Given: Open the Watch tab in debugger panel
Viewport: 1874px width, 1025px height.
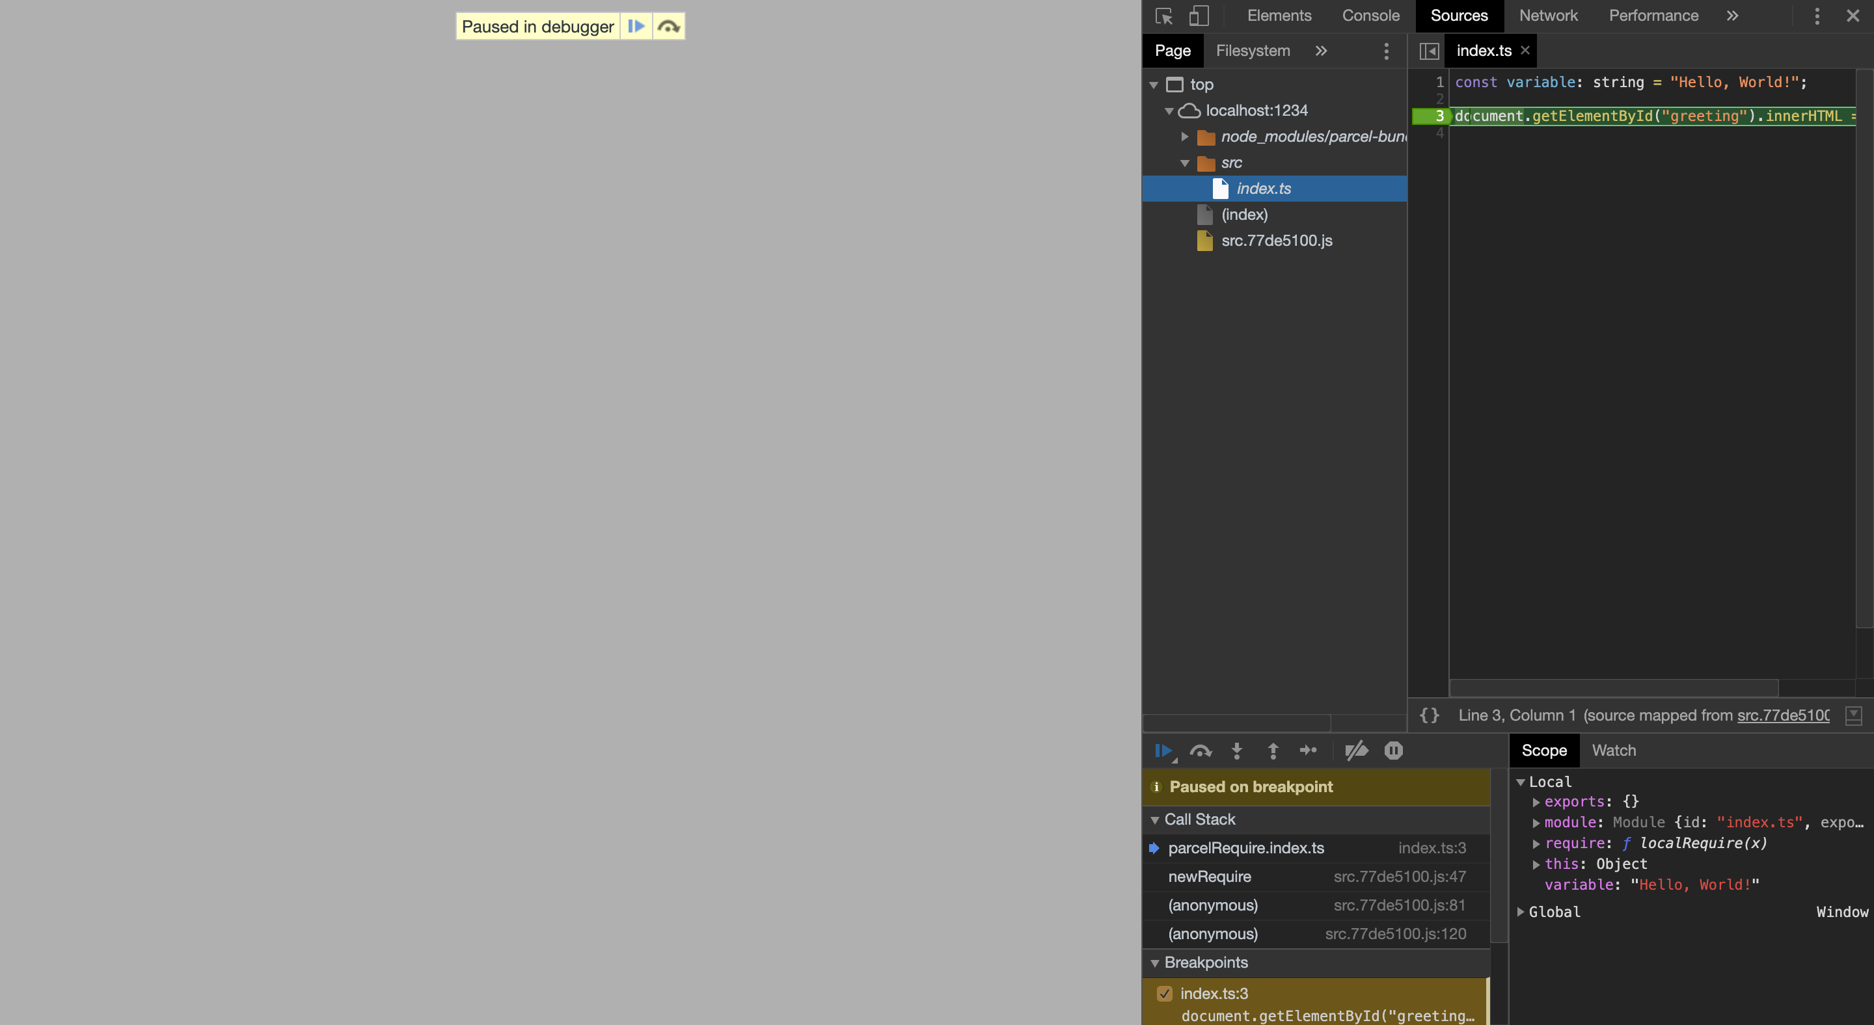Looking at the screenshot, I should [1614, 749].
